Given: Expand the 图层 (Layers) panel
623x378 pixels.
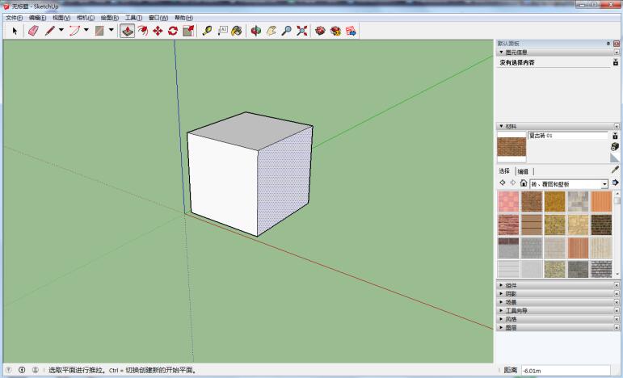Looking at the screenshot, I should pyautogui.click(x=511, y=327).
